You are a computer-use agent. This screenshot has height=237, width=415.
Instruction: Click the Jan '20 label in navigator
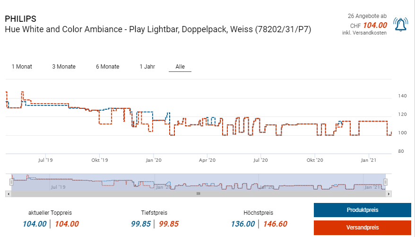[x=163, y=187]
